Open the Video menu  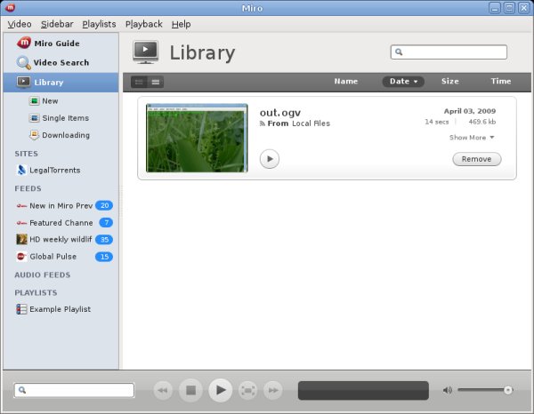coord(20,24)
